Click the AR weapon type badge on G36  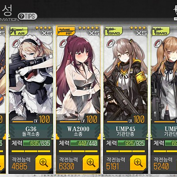(x=19, y=31)
